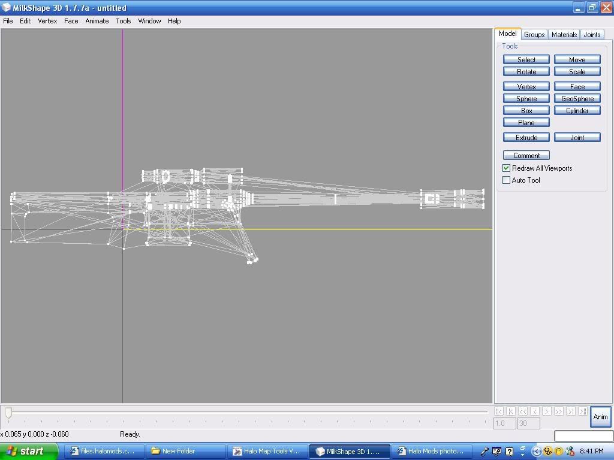Click the empty text field under Anim button

pos(583,436)
